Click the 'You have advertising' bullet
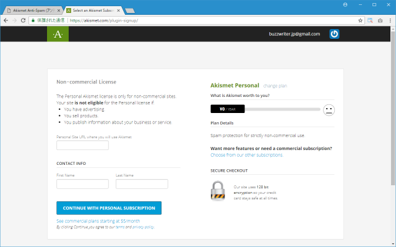The height and width of the screenshot is (247, 396). click(x=84, y=109)
